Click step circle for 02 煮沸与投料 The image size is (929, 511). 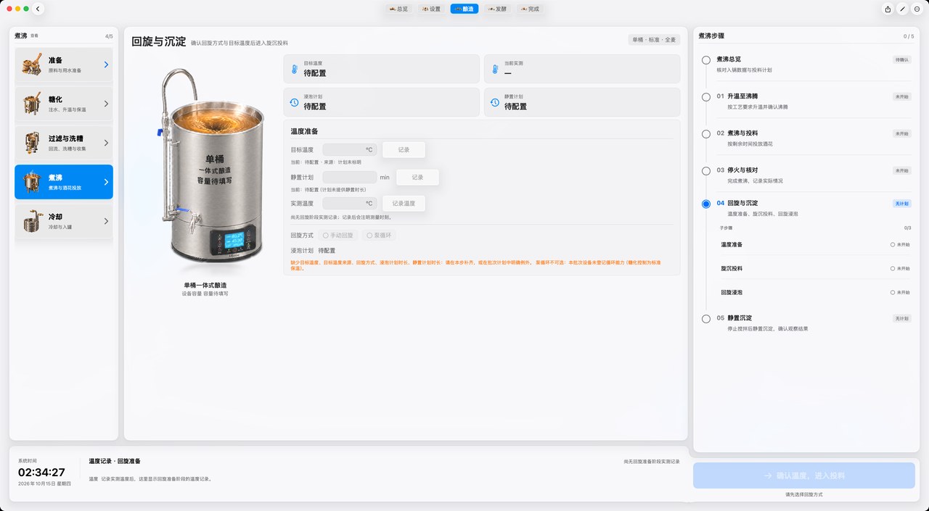[x=706, y=134]
